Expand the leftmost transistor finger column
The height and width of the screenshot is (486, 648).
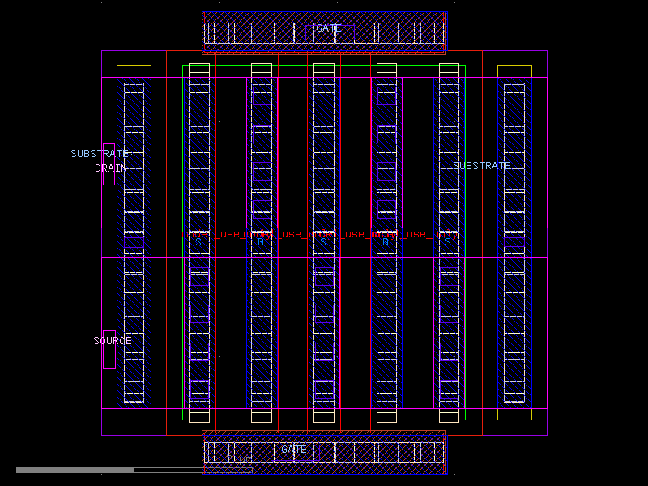(197, 243)
